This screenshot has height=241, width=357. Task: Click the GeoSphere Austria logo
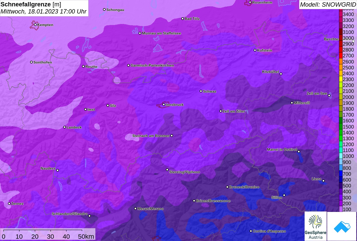pyautogui.click(x=315, y=226)
